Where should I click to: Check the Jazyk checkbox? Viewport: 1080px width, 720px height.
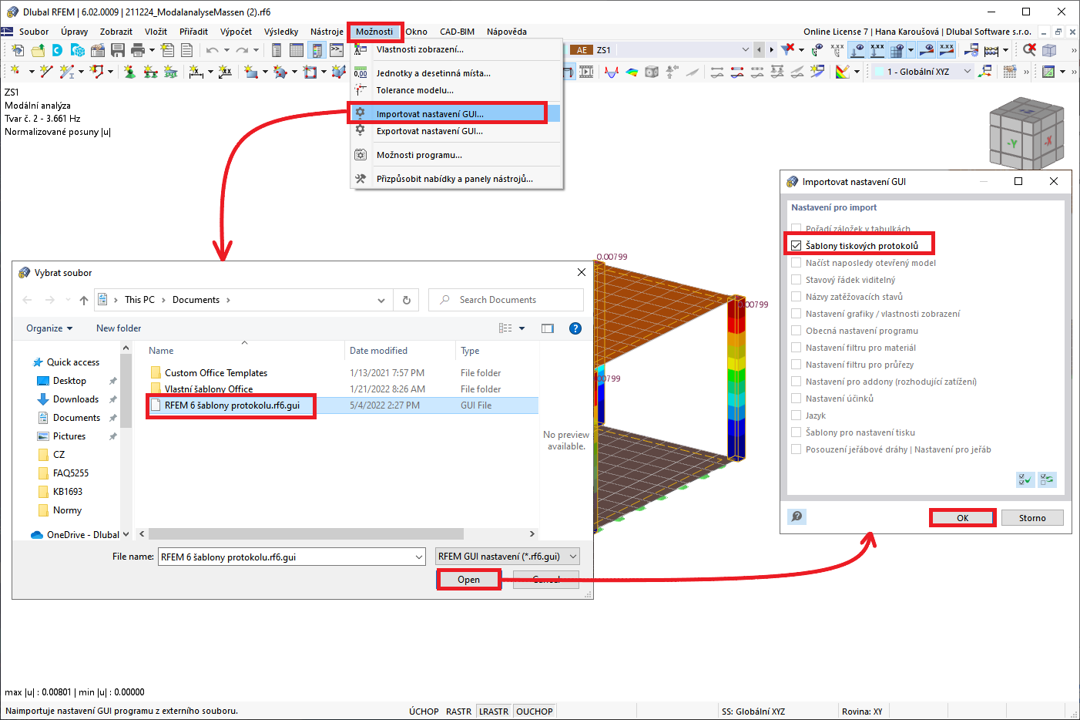click(x=797, y=416)
